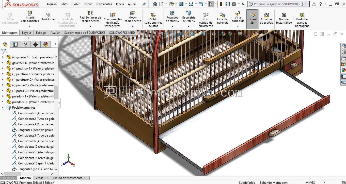The height and width of the screenshot is (184, 346).
Task: Click the user login icon
Action: pos(314,4)
